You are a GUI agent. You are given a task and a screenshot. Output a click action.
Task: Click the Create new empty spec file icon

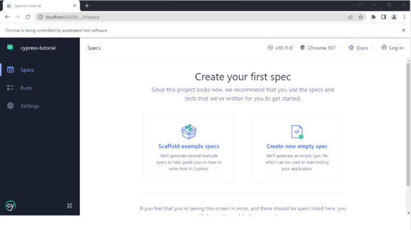(x=297, y=132)
